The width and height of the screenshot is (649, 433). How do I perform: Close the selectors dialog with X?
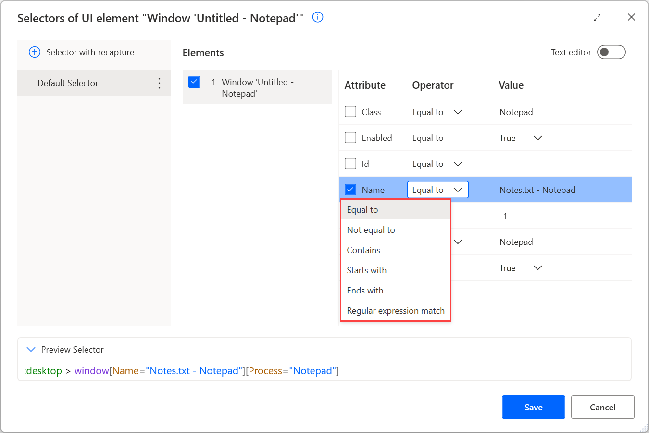click(x=631, y=17)
